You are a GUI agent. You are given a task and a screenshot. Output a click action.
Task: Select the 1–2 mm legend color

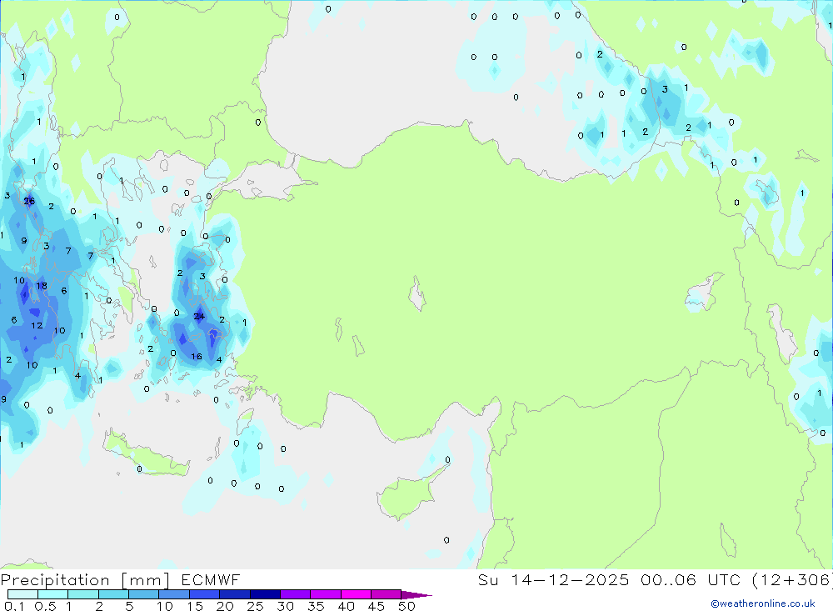coord(83,594)
